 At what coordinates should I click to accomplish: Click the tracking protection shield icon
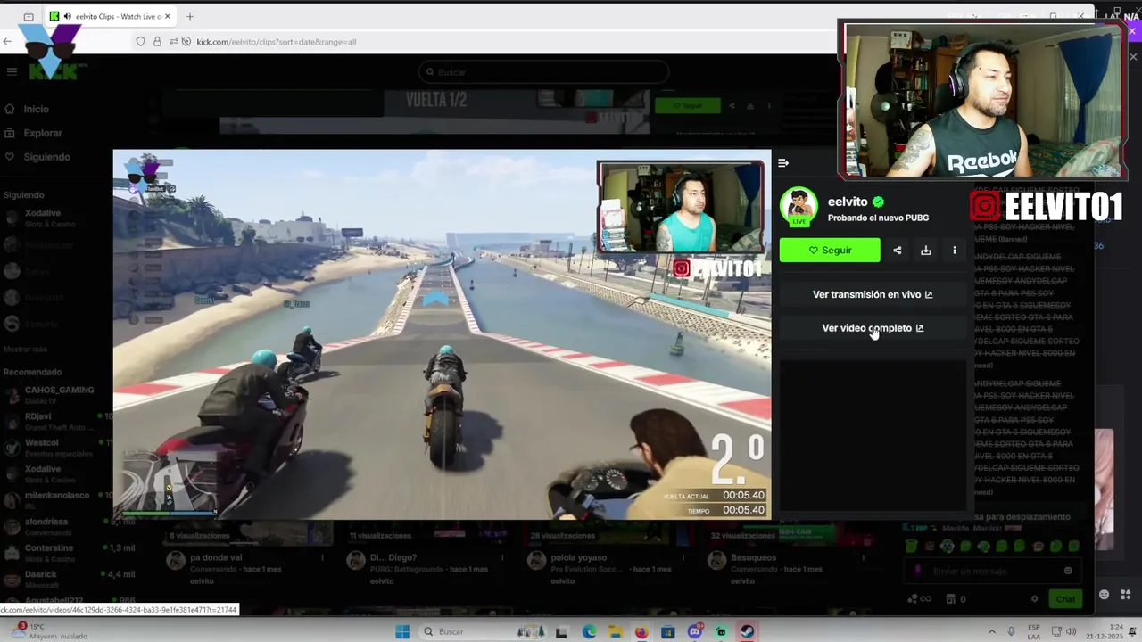click(x=140, y=42)
